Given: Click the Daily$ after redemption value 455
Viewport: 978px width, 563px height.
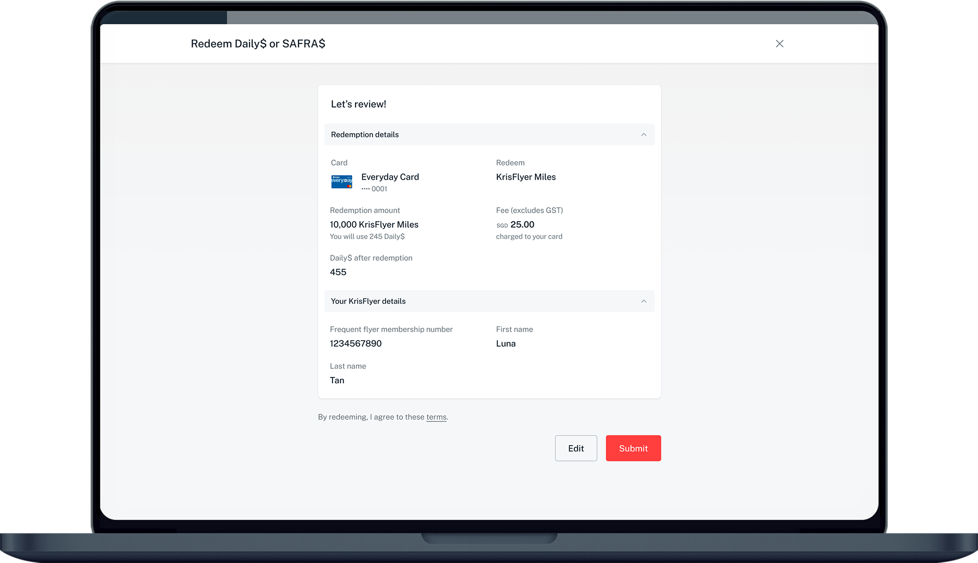Looking at the screenshot, I should [x=338, y=272].
